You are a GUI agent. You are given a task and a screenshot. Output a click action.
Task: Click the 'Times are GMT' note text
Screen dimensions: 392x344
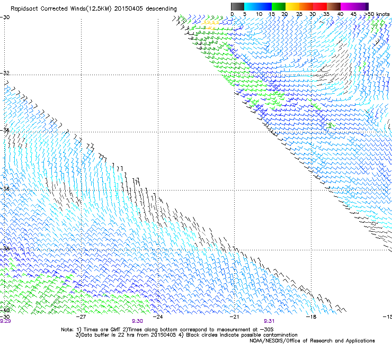[102, 330]
